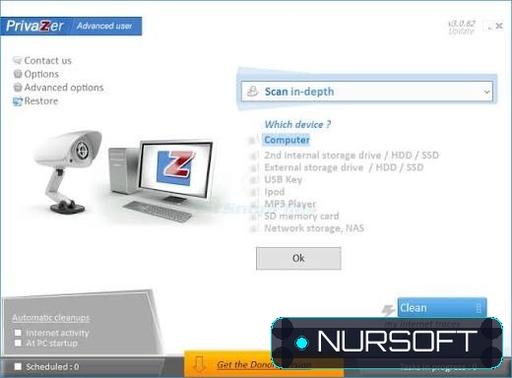
Task: Open the Options menu entry
Action: (41, 74)
